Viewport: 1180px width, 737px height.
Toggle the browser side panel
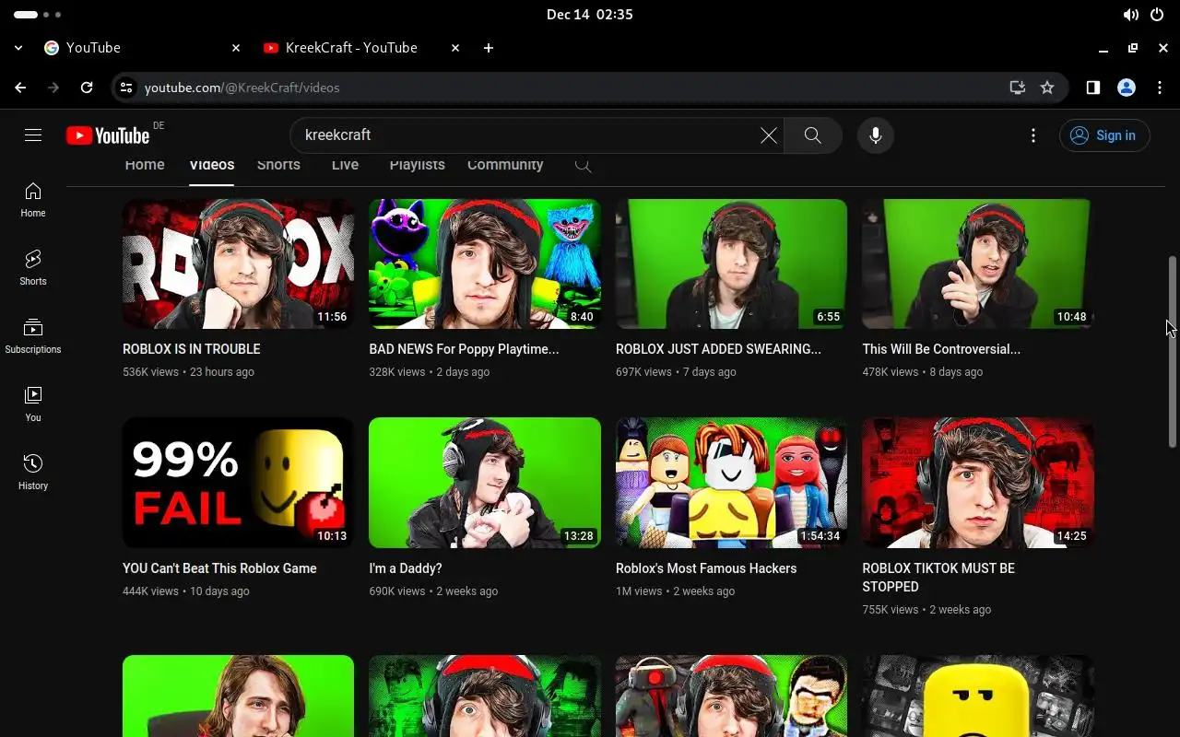1092,88
